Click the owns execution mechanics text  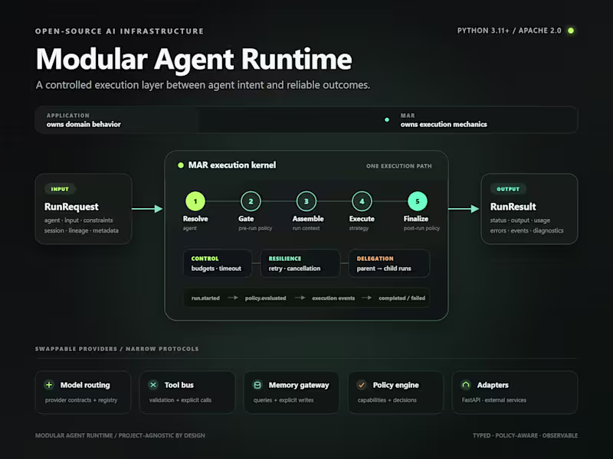(444, 124)
